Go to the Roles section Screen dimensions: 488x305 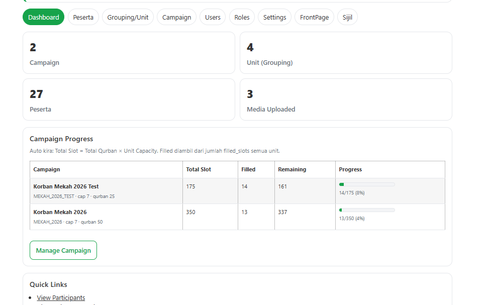241,17
